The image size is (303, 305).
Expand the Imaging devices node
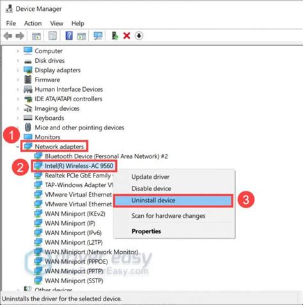pos(18,108)
